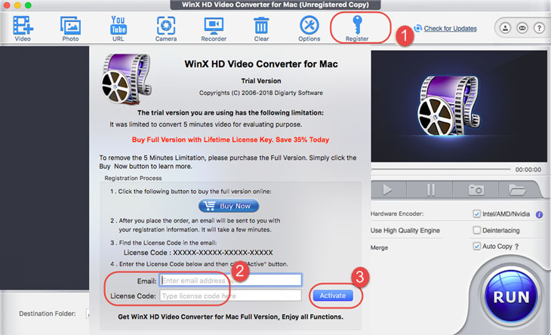The image size is (551, 335).
Task: Click the 00:00:00 time display
Action: pyautogui.click(x=528, y=170)
